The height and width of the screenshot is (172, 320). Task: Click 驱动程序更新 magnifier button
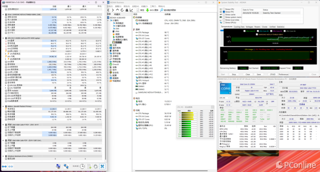(x=168, y=10)
